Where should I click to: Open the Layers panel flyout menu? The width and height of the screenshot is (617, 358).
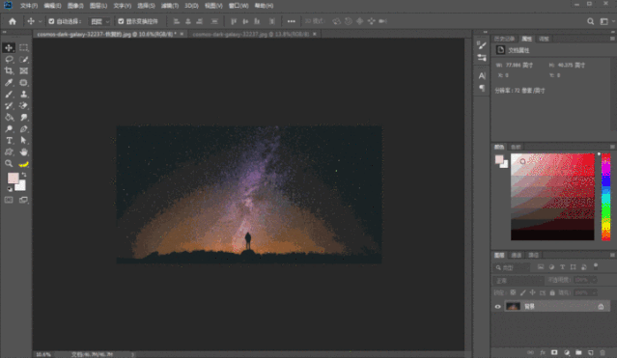[612, 256]
